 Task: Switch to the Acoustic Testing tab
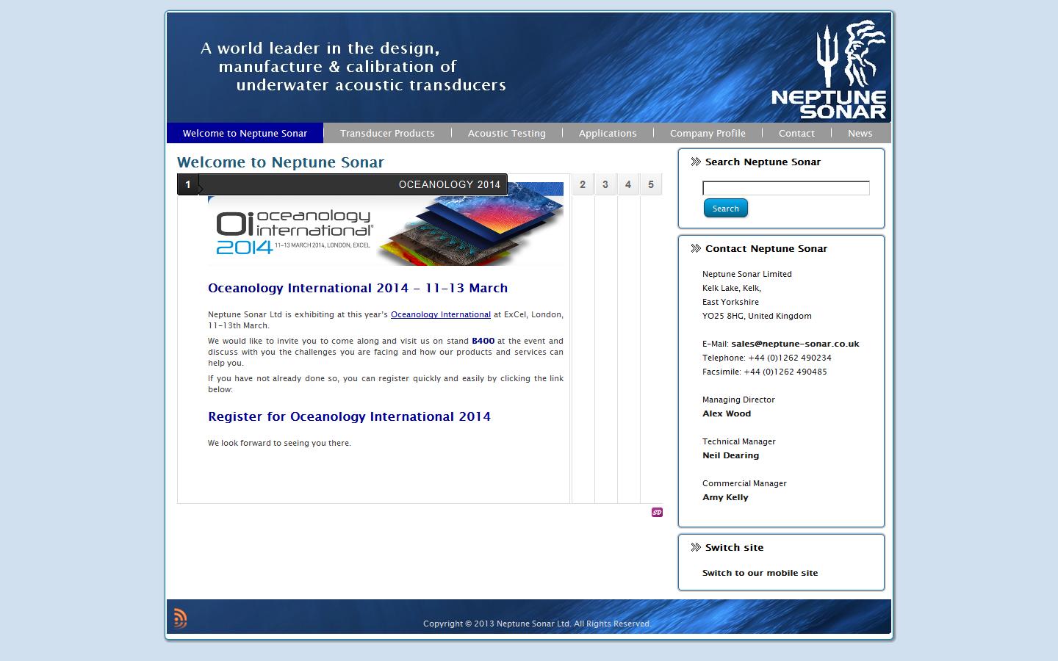click(x=506, y=133)
